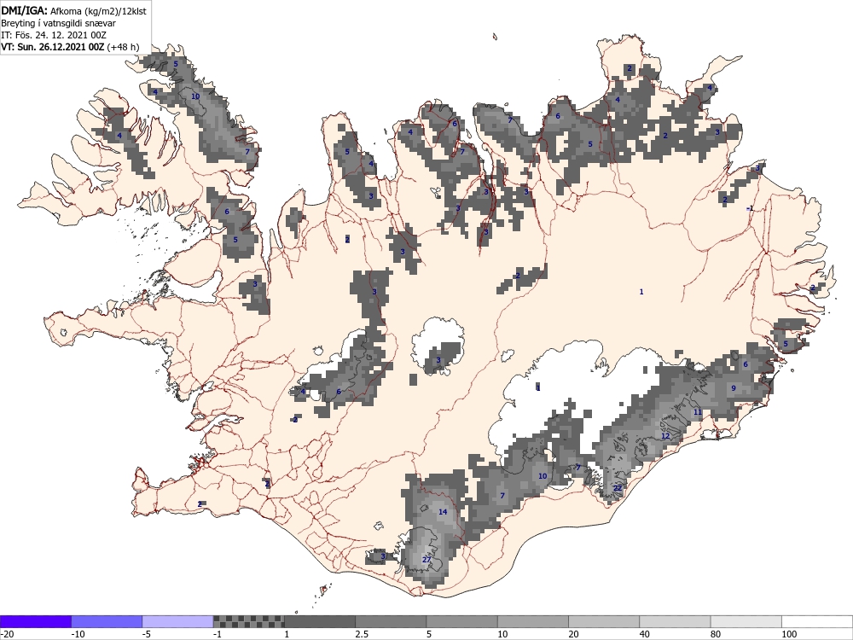
Task: Click the legend swatch between 20 and 40
Action: tap(604, 621)
